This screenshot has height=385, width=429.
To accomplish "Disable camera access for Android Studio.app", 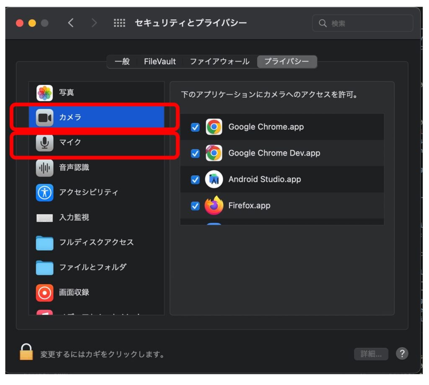I will (x=195, y=180).
